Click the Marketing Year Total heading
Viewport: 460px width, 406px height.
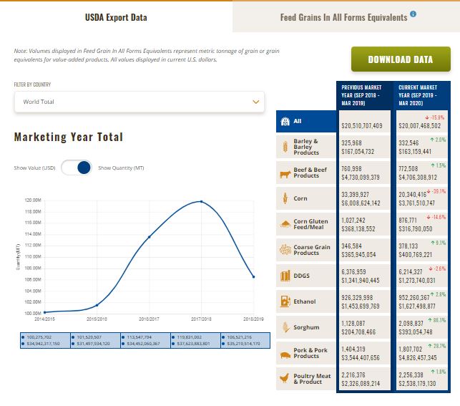click(69, 137)
